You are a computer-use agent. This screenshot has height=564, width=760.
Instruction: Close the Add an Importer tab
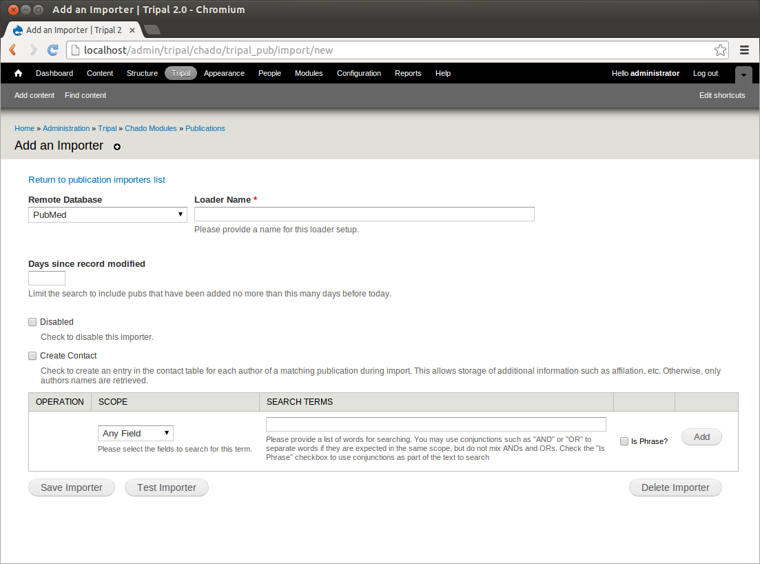pos(132,30)
